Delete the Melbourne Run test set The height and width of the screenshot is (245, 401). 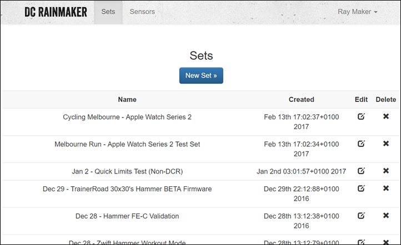click(x=386, y=144)
